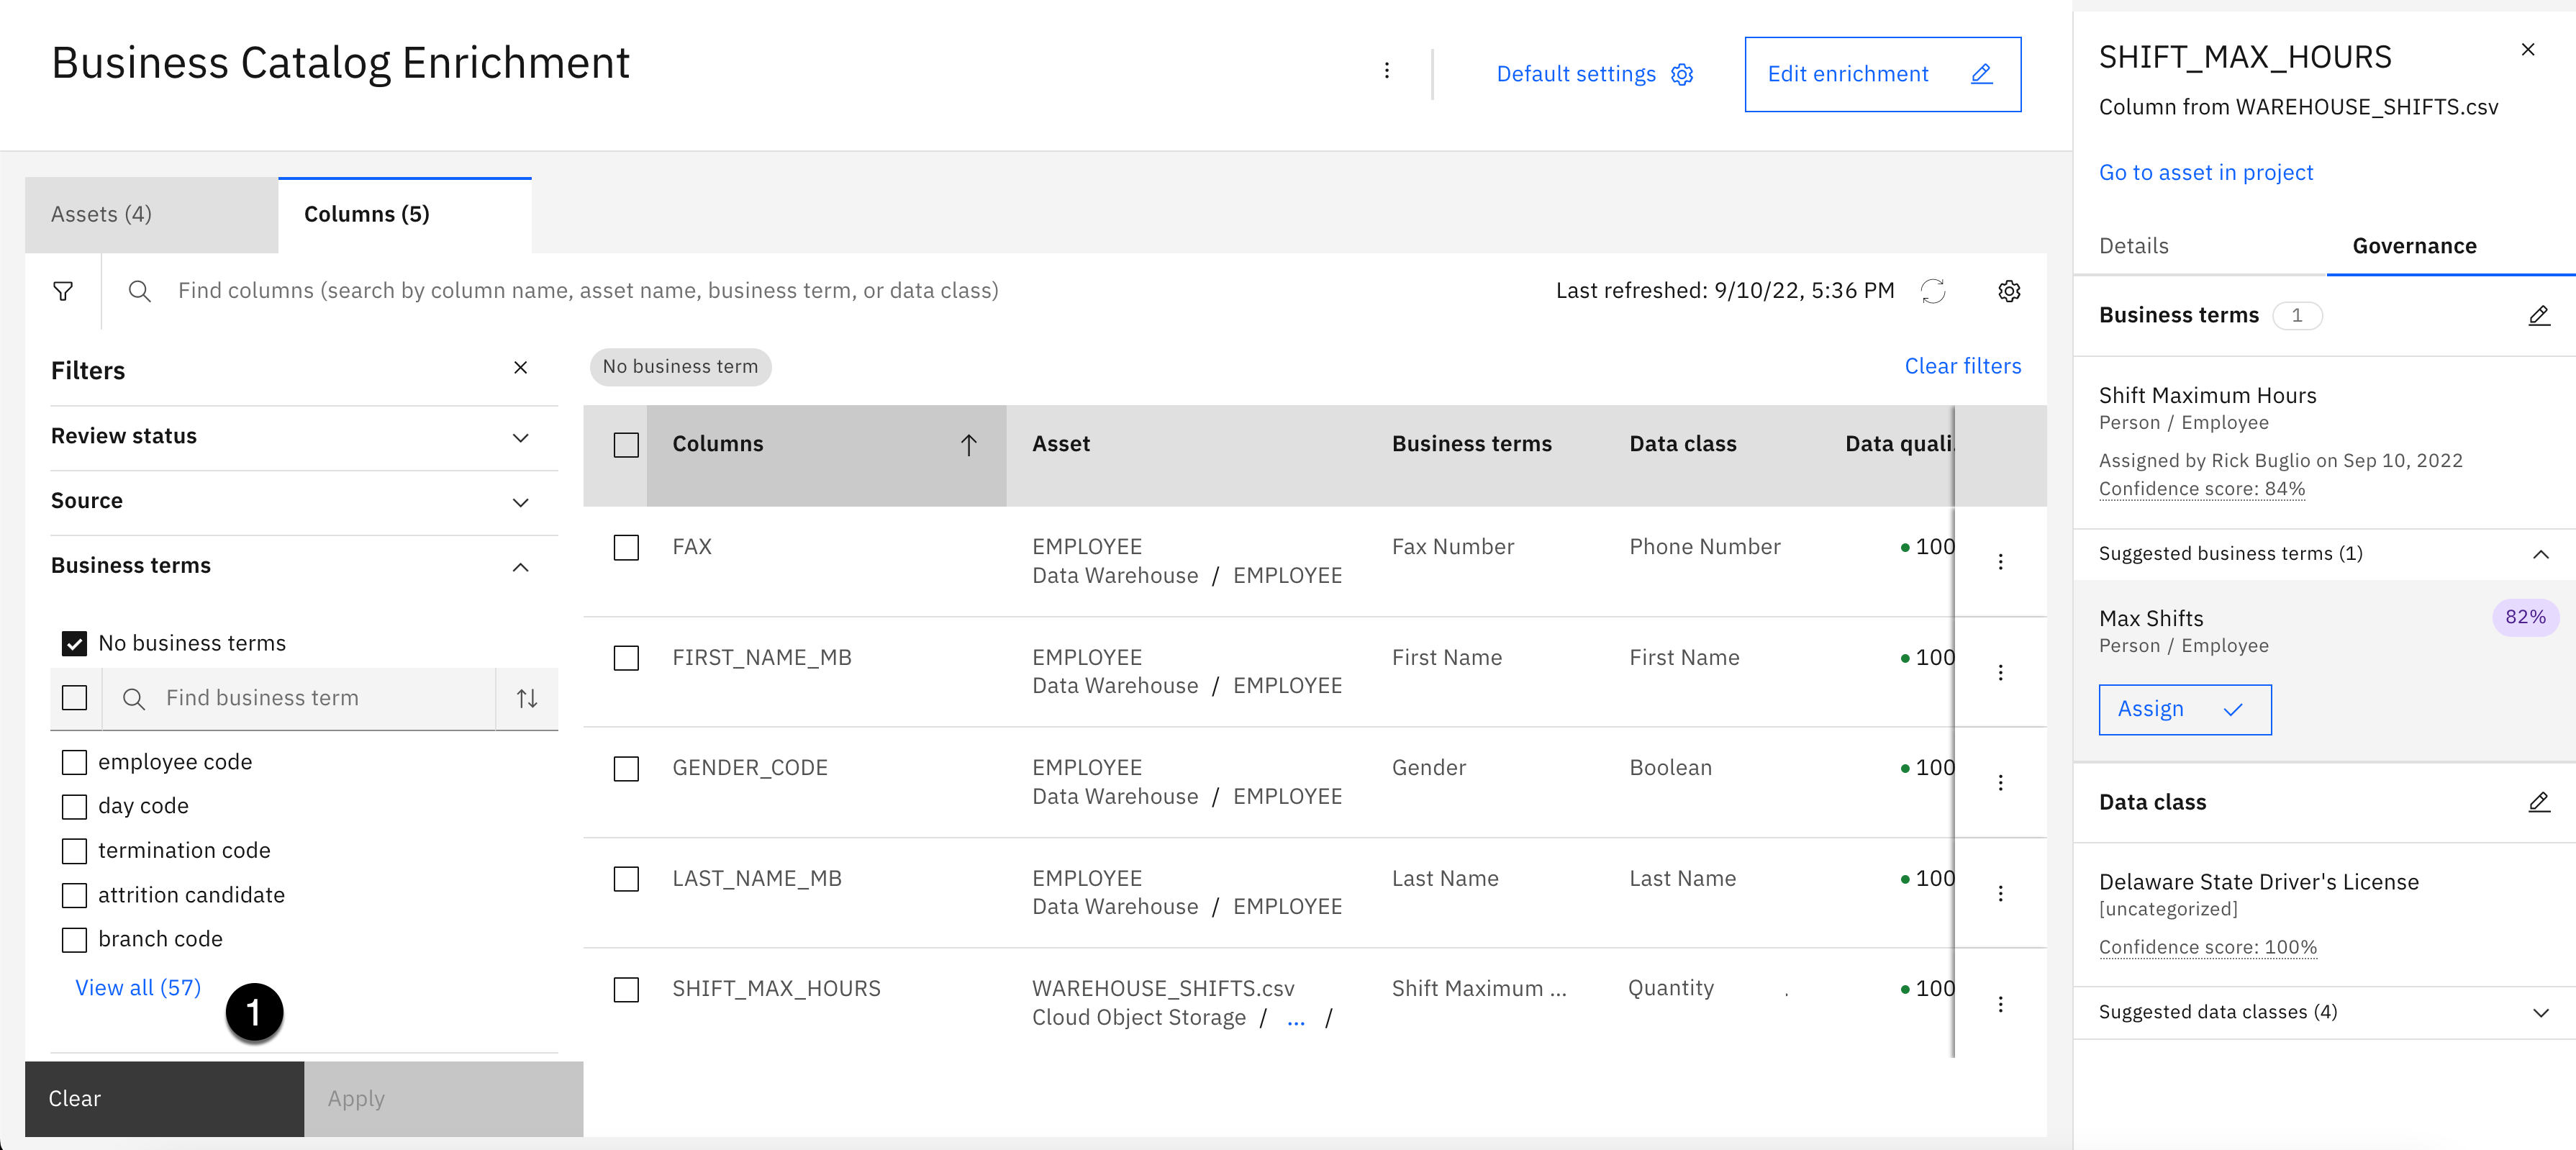Expand the Review status filter
This screenshot has width=2576, height=1150.
pyautogui.click(x=520, y=437)
